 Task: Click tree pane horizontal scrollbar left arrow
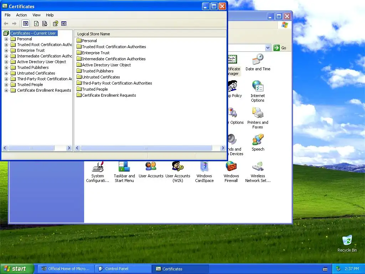click(5, 148)
